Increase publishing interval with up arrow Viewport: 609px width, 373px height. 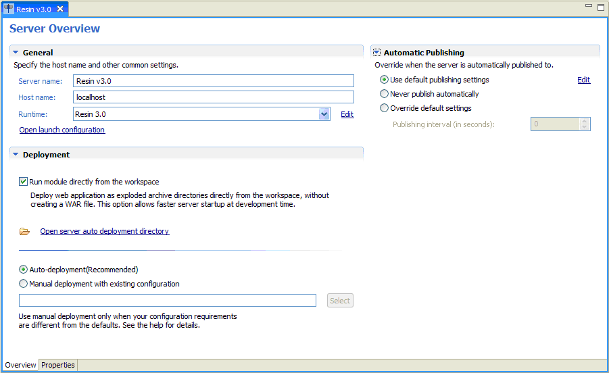click(x=585, y=121)
